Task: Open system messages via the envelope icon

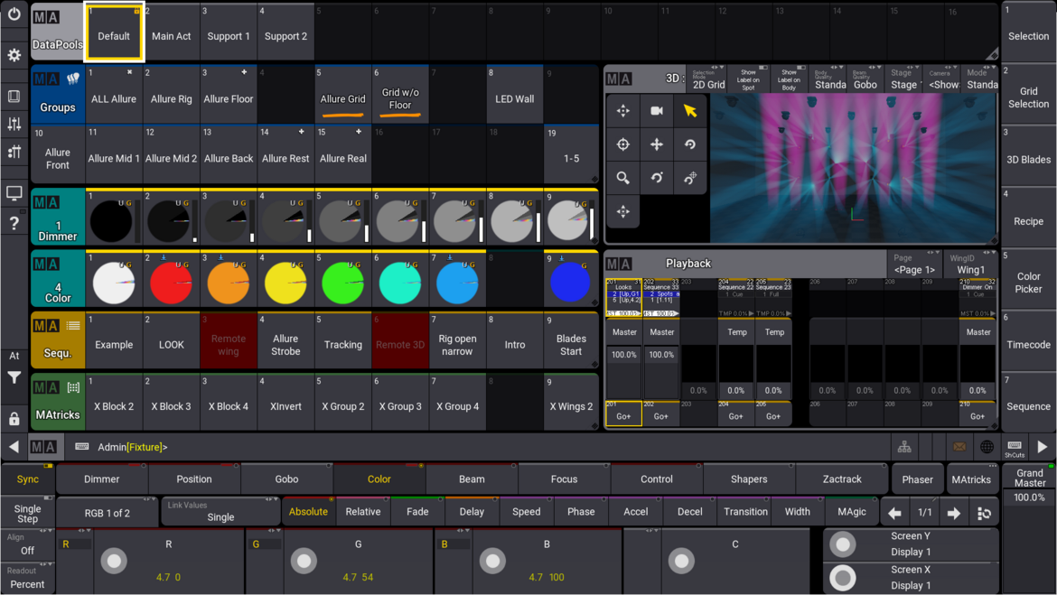Action: (x=961, y=446)
